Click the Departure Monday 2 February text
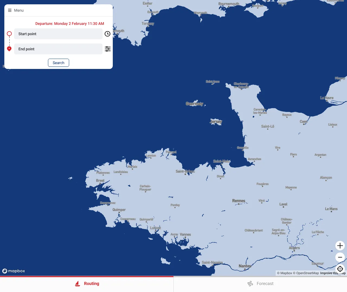Screen dimensions: 347x292 [x=69, y=24]
